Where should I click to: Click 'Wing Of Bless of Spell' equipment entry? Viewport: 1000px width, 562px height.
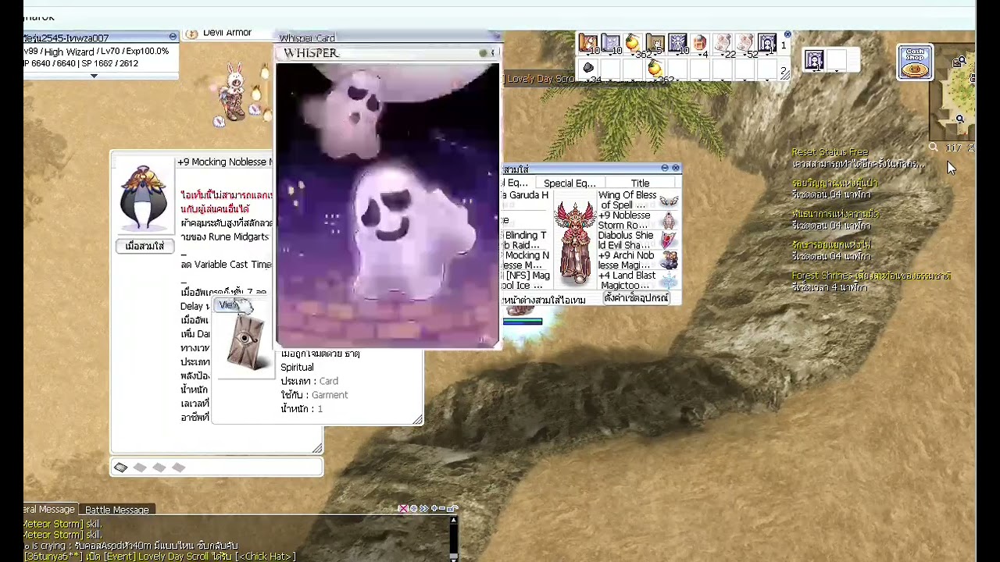pos(627,200)
